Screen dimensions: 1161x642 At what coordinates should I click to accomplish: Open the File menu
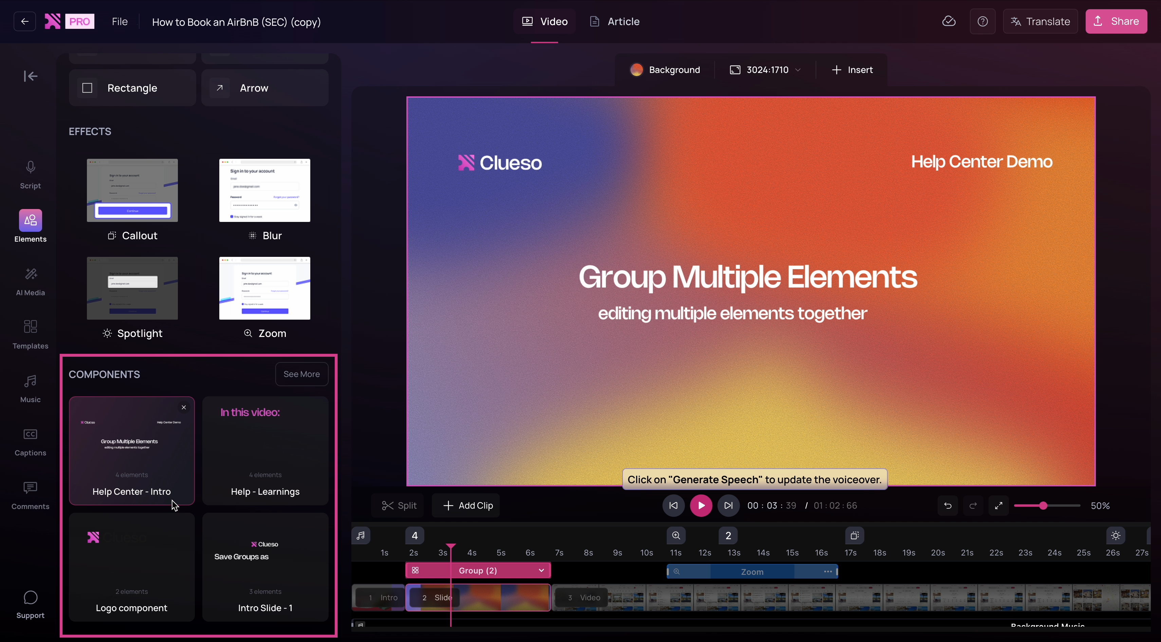[120, 21]
